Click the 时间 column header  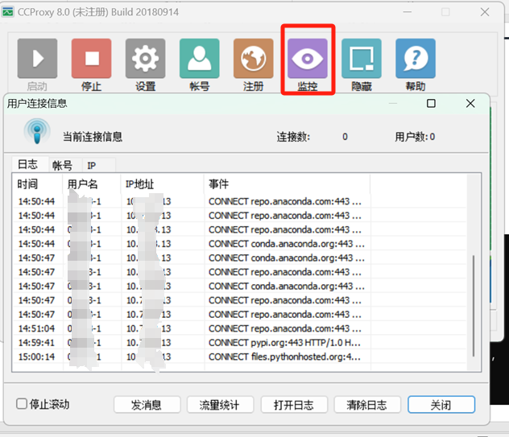(x=37, y=184)
